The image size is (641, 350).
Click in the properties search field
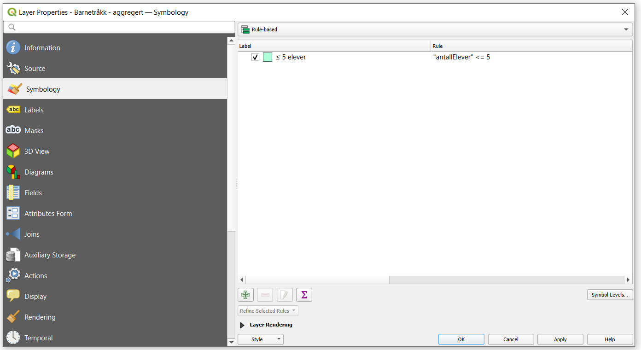click(x=119, y=27)
